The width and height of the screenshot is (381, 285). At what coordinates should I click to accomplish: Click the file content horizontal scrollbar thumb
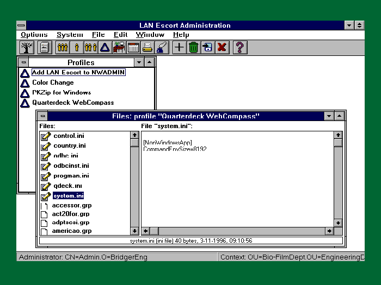coord(154,231)
